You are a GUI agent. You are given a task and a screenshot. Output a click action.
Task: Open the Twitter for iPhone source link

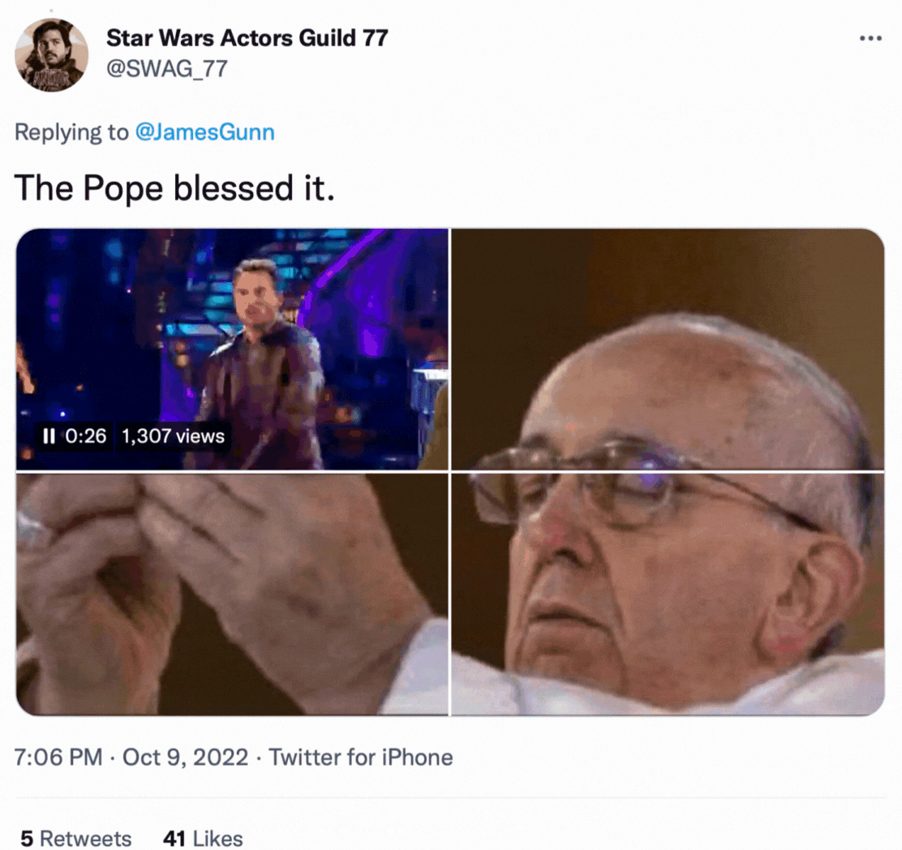(360, 758)
